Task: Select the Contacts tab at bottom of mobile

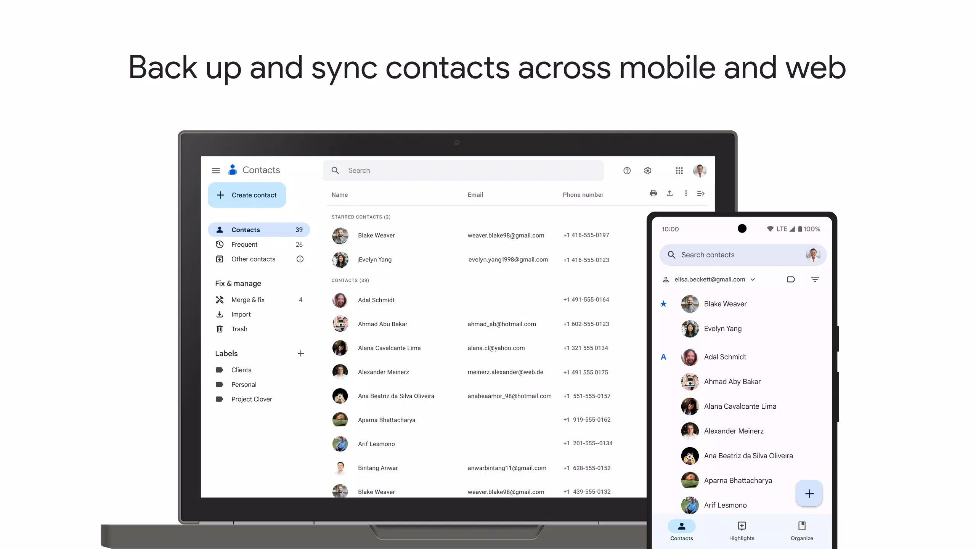Action: pyautogui.click(x=682, y=530)
